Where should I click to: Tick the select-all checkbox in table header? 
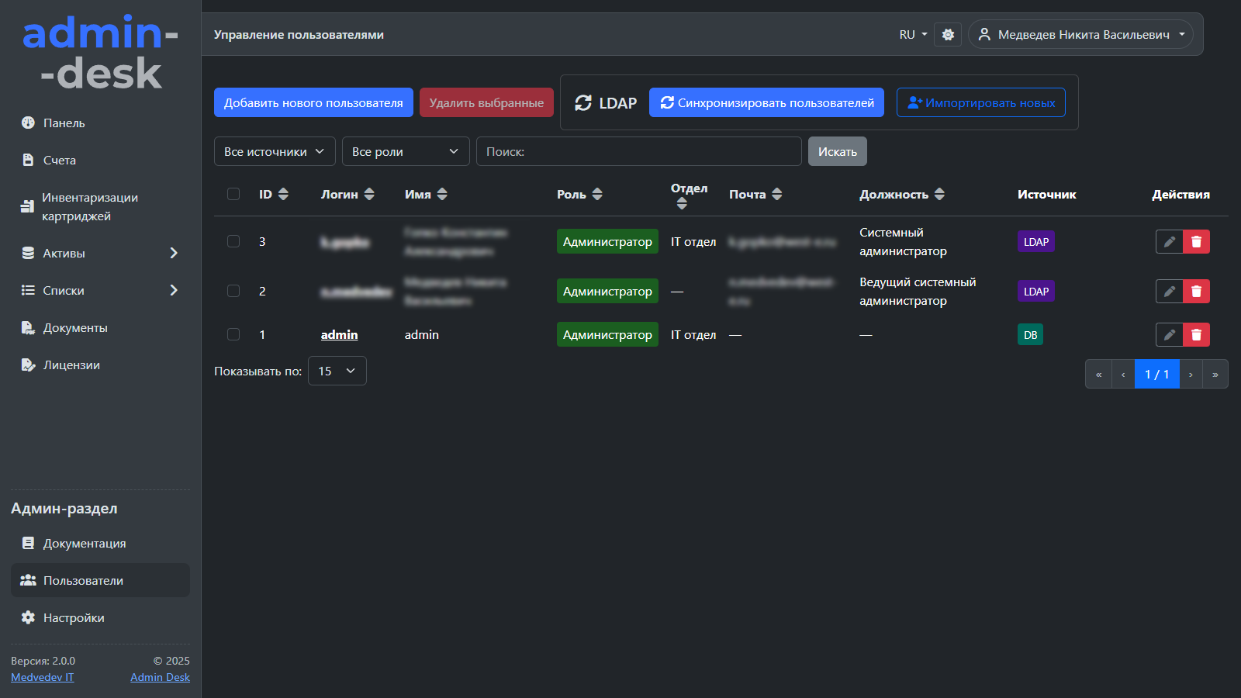[233, 195]
